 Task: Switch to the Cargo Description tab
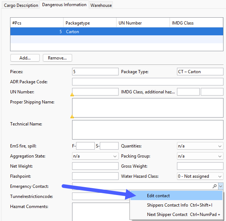tap(21, 5)
